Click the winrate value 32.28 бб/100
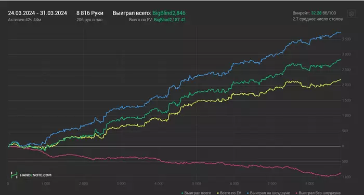364x195 pixels. (323, 13)
